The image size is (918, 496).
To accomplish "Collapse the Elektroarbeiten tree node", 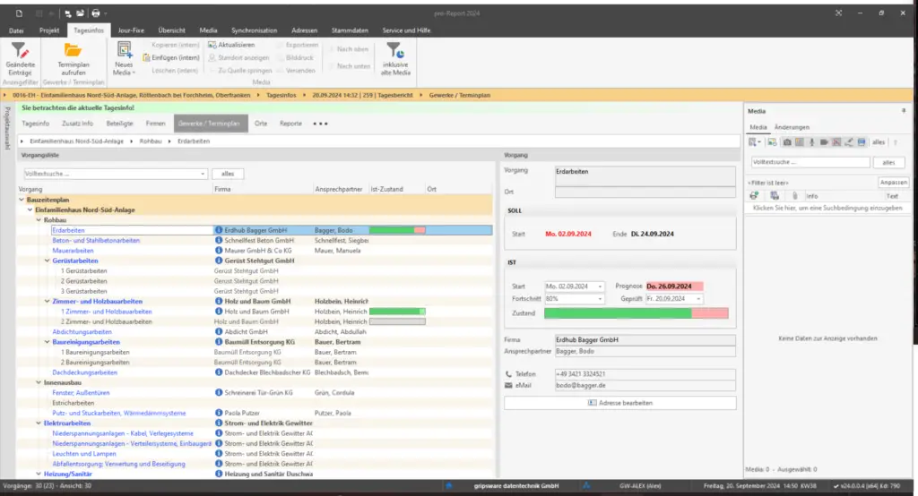I will 39,423.
